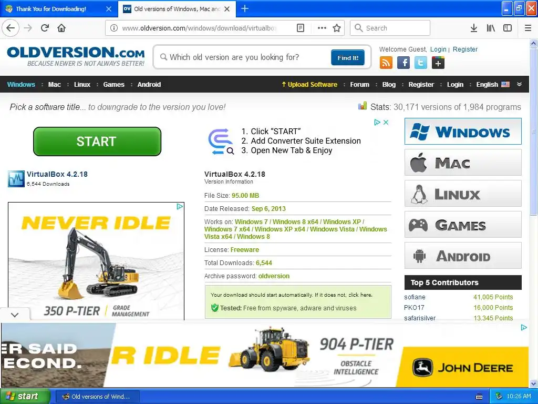Image resolution: width=538 pixels, height=404 pixels.
Task: Click the browser Forward arrow button
Action: pyautogui.click(x=28, y=28)
